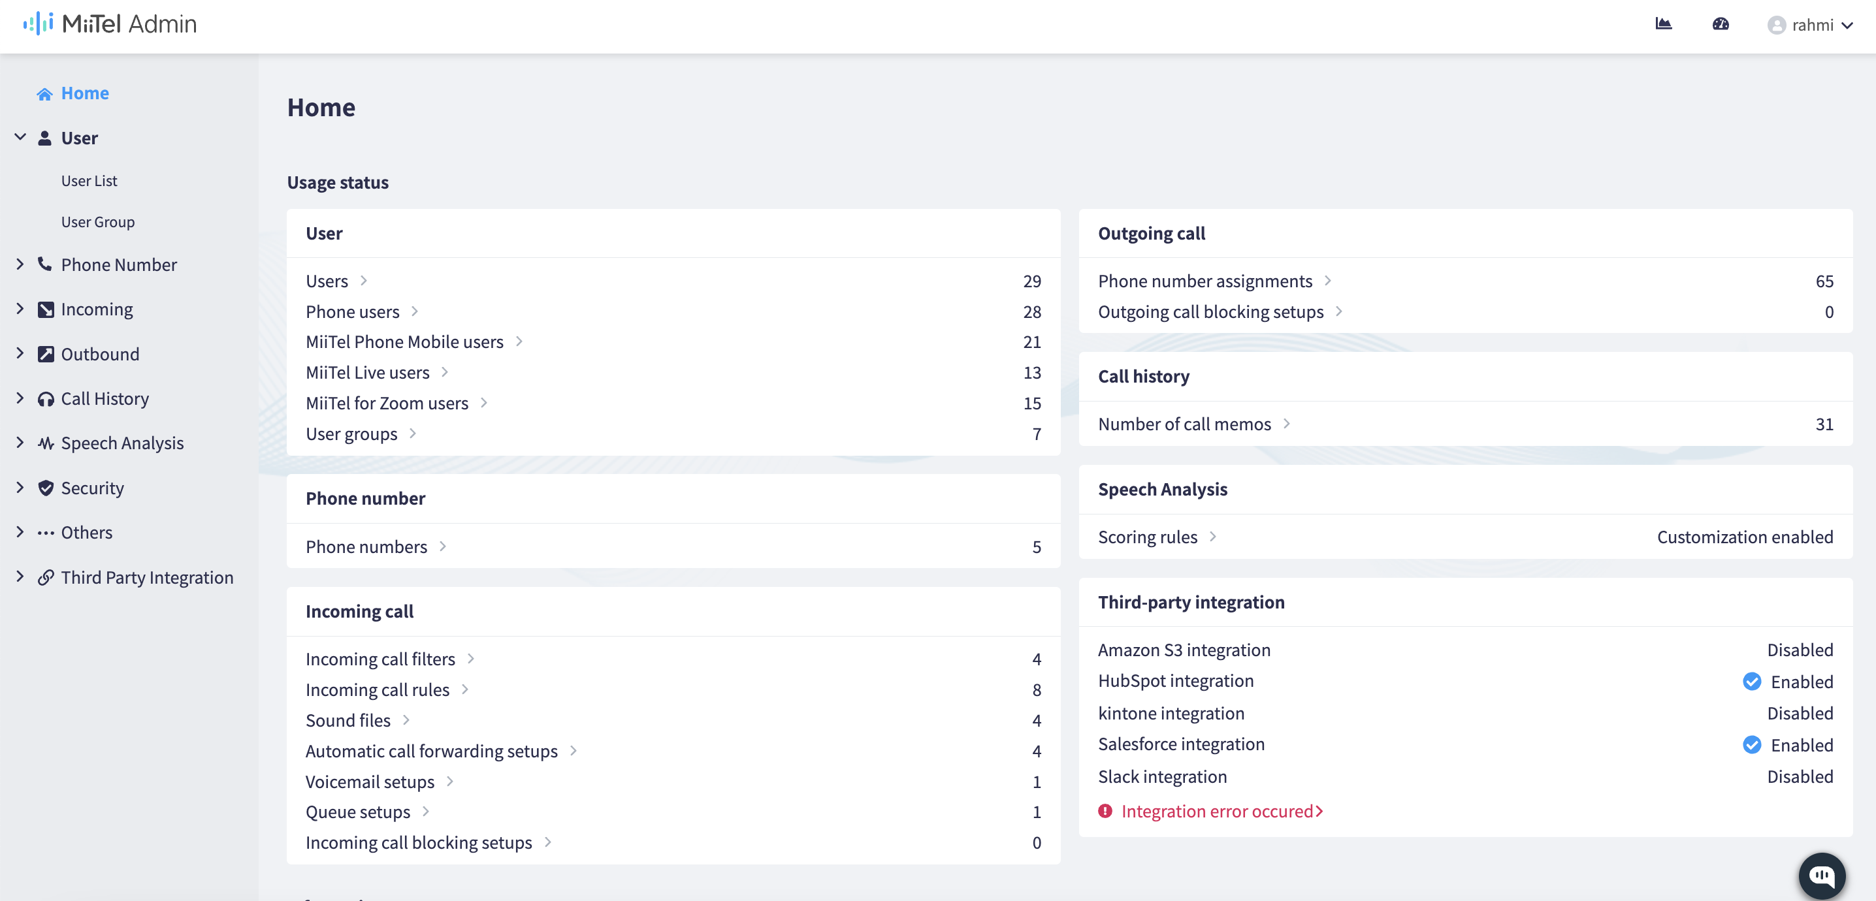Go to Home in the sidebar
The image size is (1876, 901).
(x=85, y=93)
